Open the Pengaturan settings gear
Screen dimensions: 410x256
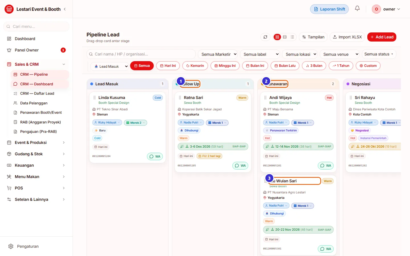[x=11, y=246]
